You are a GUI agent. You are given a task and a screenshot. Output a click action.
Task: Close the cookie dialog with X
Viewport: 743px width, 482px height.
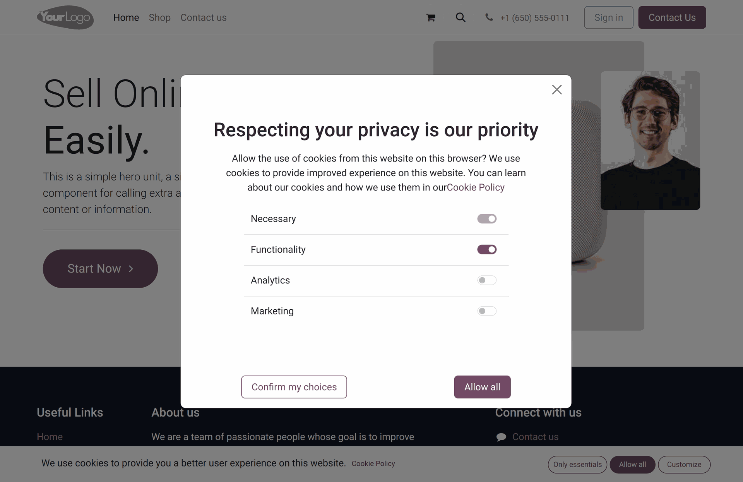[557, 90]
